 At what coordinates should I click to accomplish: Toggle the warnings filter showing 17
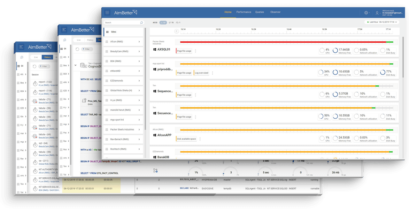[163, 23]
